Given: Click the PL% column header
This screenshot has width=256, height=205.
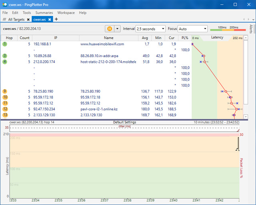Looking at the screenshot, I should click(x=184, y=38).
